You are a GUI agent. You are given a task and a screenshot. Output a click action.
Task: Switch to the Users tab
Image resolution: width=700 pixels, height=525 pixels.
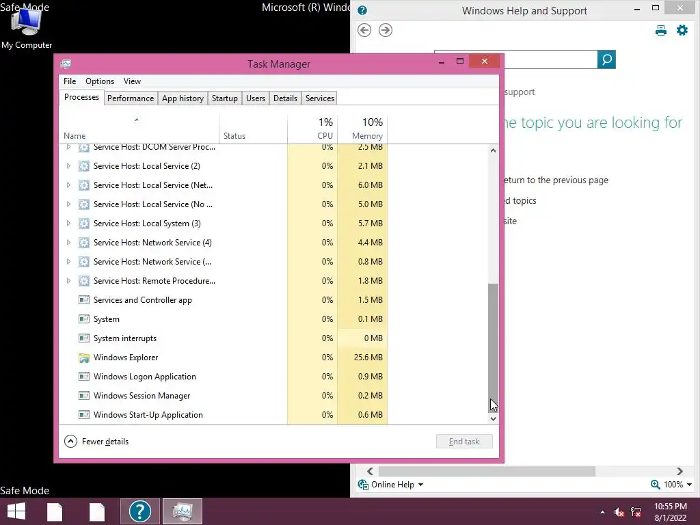[256, 98]
